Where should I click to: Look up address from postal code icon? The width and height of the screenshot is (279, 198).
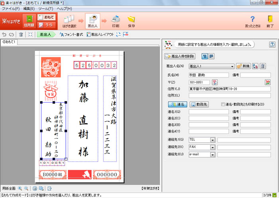(214, 82)
